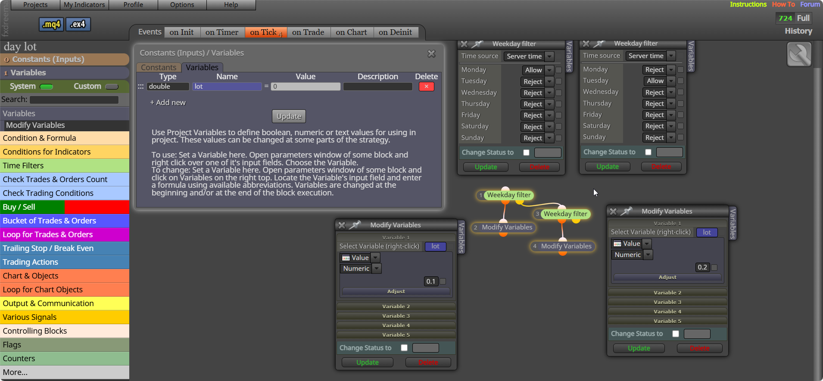Open the Projects menu
This screenshot has height=381, width=823.
pos(35,5)
